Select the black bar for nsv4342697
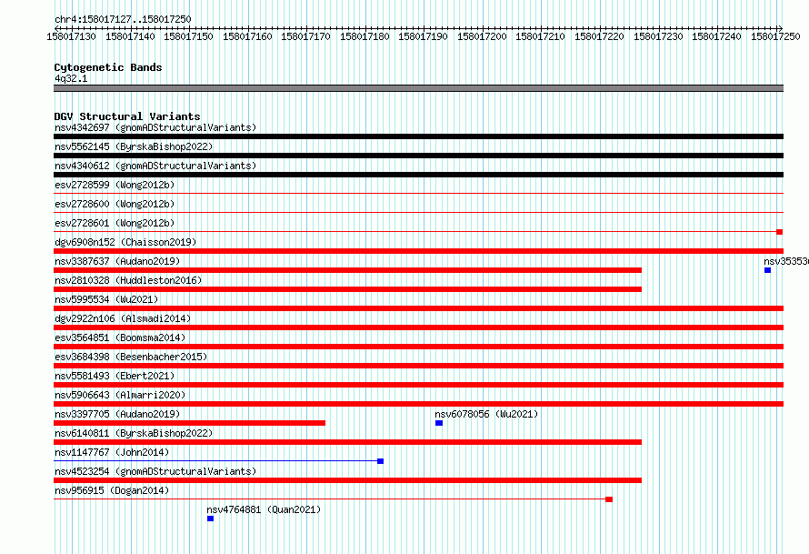809x554 pixels. (x=418, y=136)
